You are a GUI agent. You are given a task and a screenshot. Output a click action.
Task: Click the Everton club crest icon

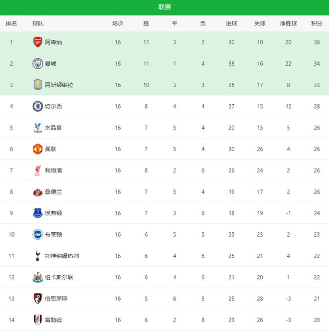click(x=37, y=213)
